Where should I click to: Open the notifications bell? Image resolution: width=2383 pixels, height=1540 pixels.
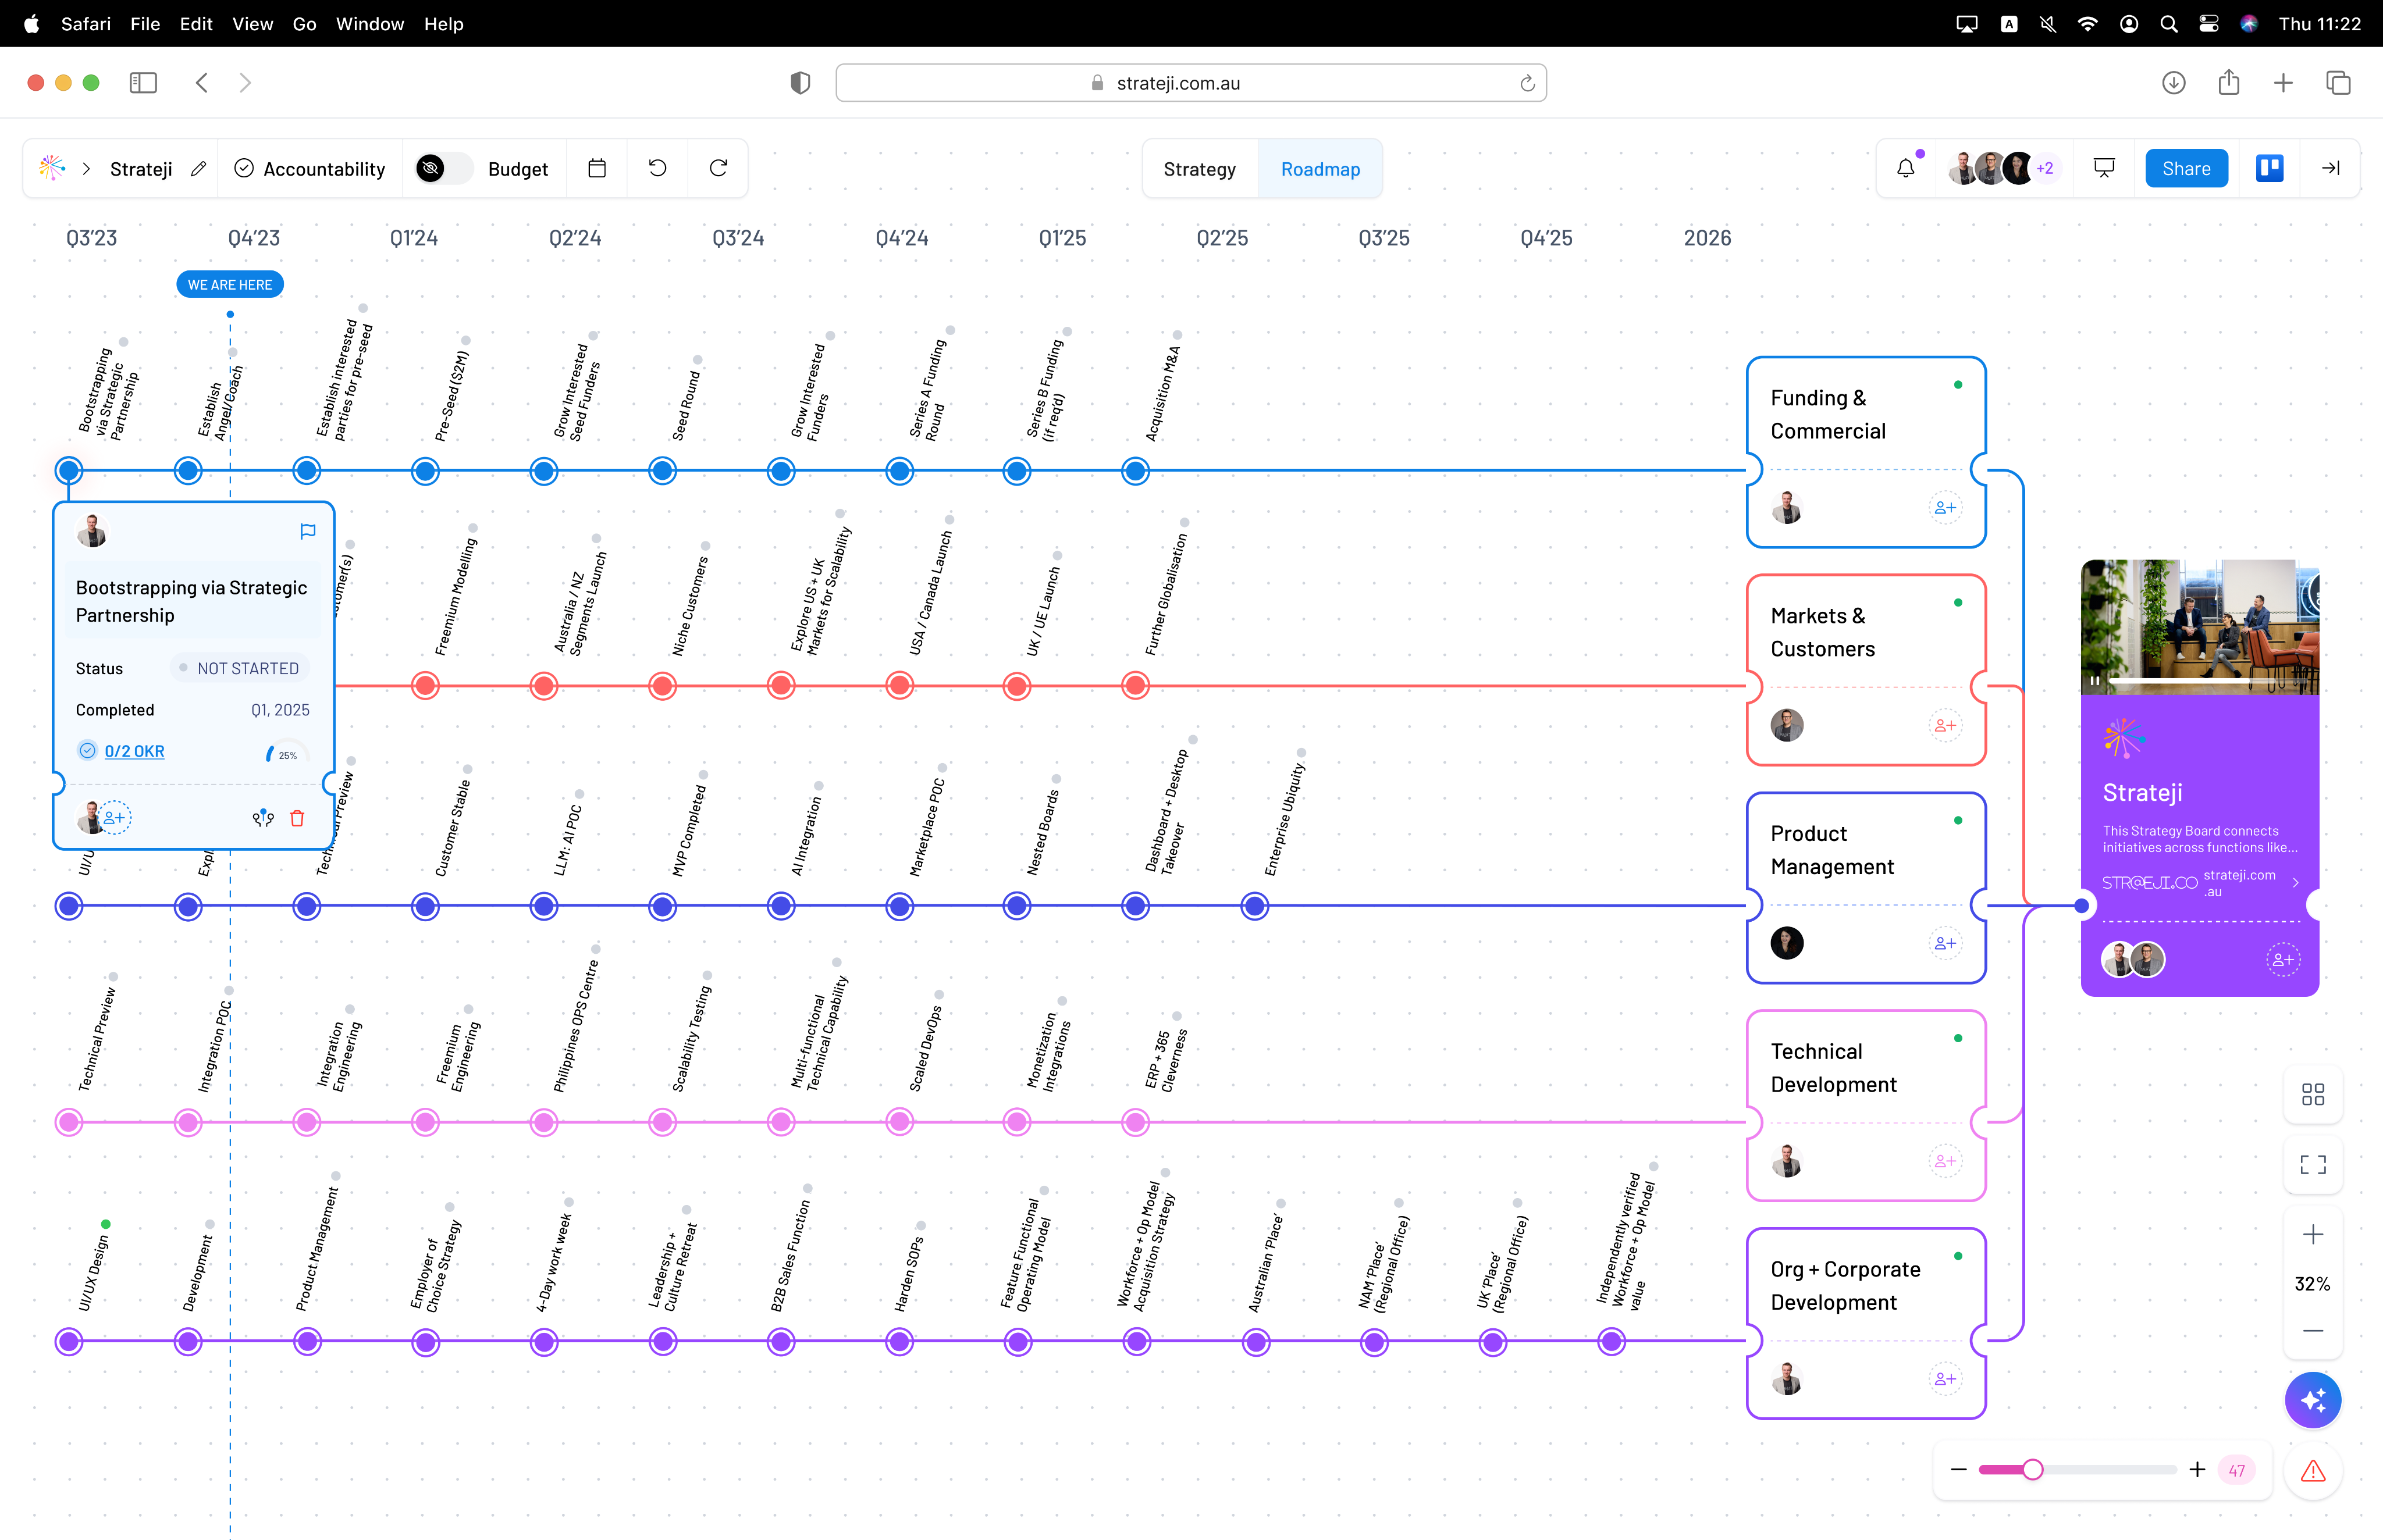1905,168
